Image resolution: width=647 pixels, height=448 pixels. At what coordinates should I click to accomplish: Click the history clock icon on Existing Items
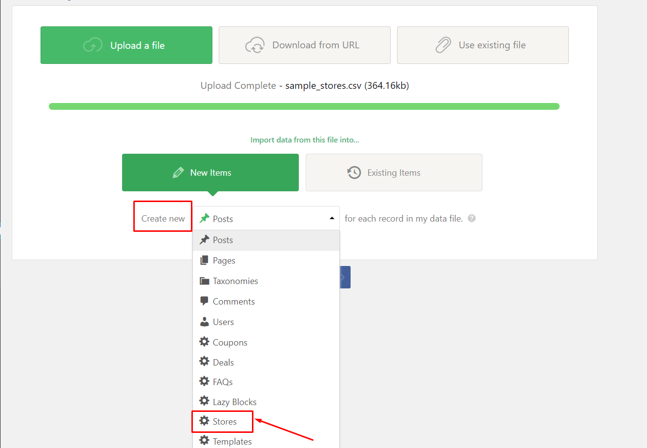pos(354,173)
